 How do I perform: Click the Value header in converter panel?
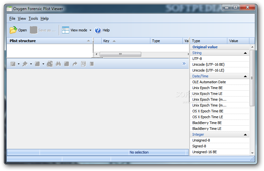[238, 41]
